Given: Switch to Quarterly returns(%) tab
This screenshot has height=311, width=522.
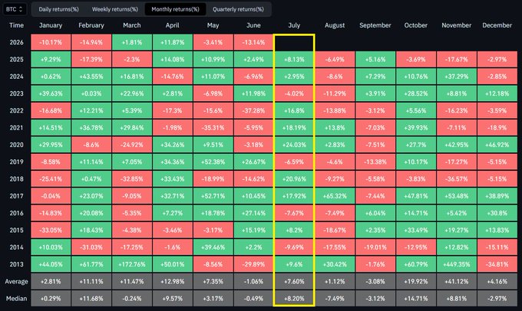Looking at the screenshot, I should (x=238, y=9).
